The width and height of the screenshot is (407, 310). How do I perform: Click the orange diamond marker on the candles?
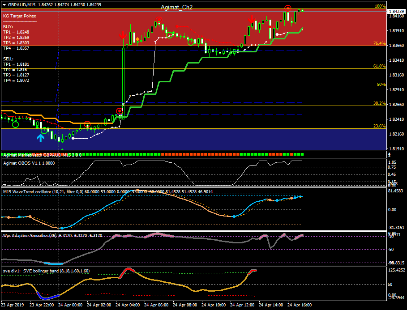[x=137, y=39]
